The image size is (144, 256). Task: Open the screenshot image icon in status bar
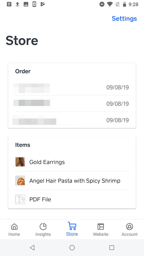coord(26,4)
